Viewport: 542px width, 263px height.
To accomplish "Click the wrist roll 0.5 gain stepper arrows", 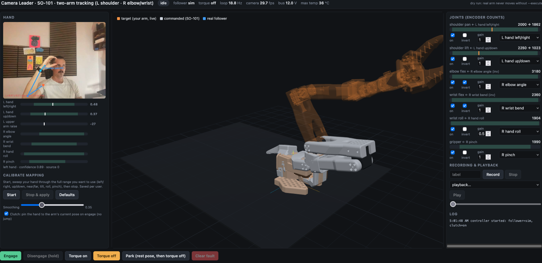I will click(488, 134).
